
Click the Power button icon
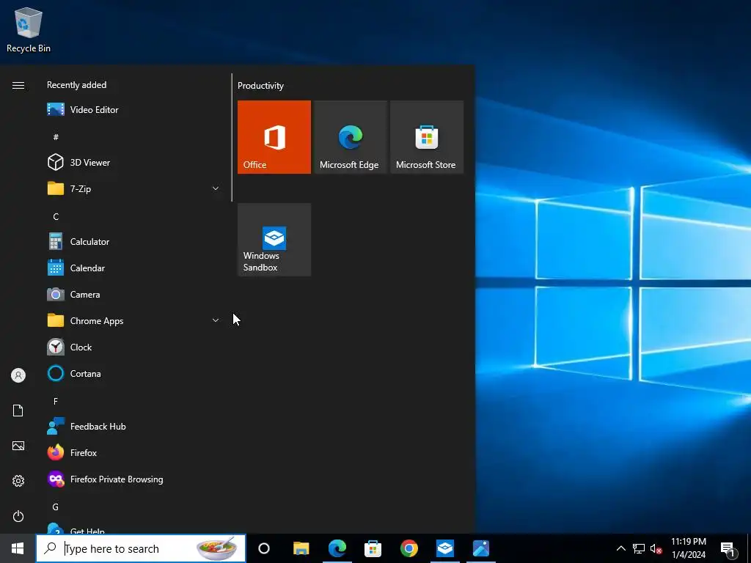click(18, 516)
